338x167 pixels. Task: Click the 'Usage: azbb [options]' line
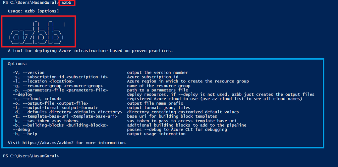33,11
